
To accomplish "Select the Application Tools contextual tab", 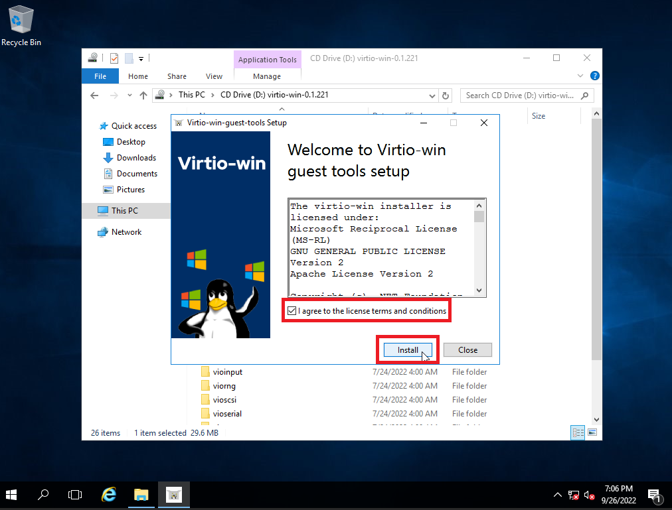I will [x=268, y=60].
